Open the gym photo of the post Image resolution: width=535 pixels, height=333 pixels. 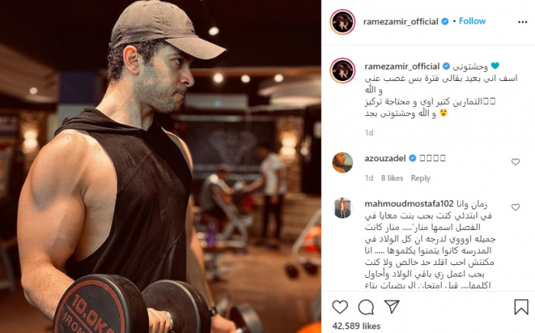(160, 166)
